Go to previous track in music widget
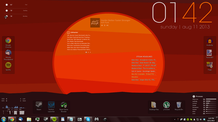This screenshot has width=218, height=122. pos(102,25)
